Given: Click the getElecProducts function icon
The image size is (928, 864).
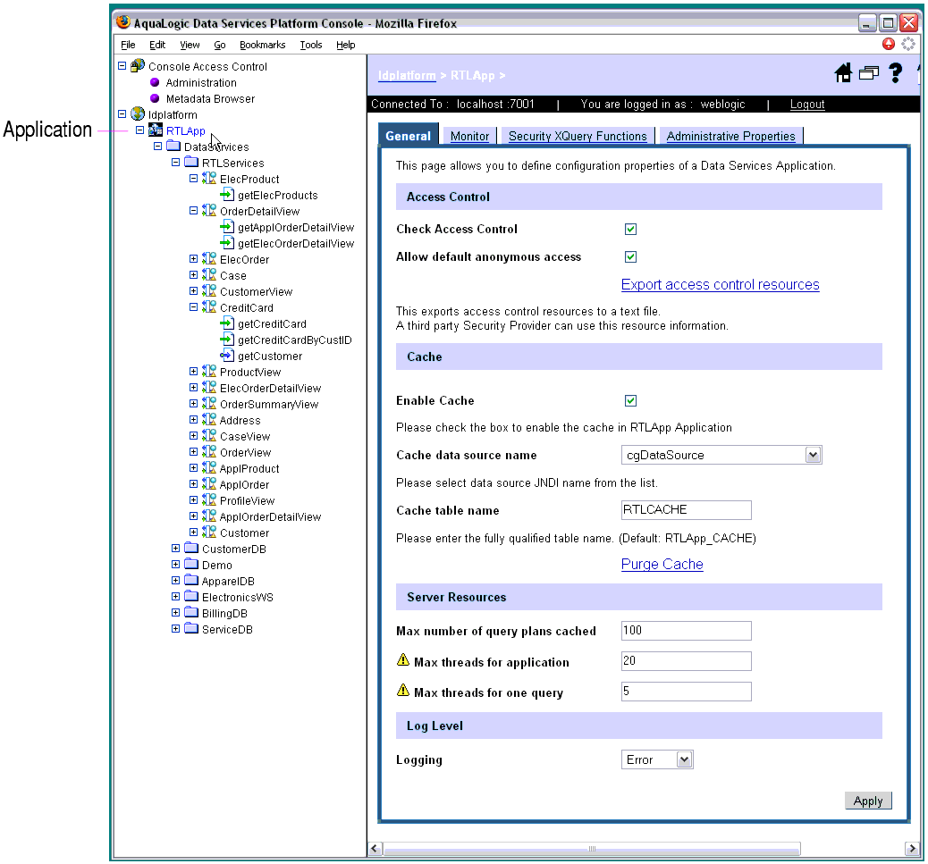Looking at the screenshot, I should click(227, 195).
